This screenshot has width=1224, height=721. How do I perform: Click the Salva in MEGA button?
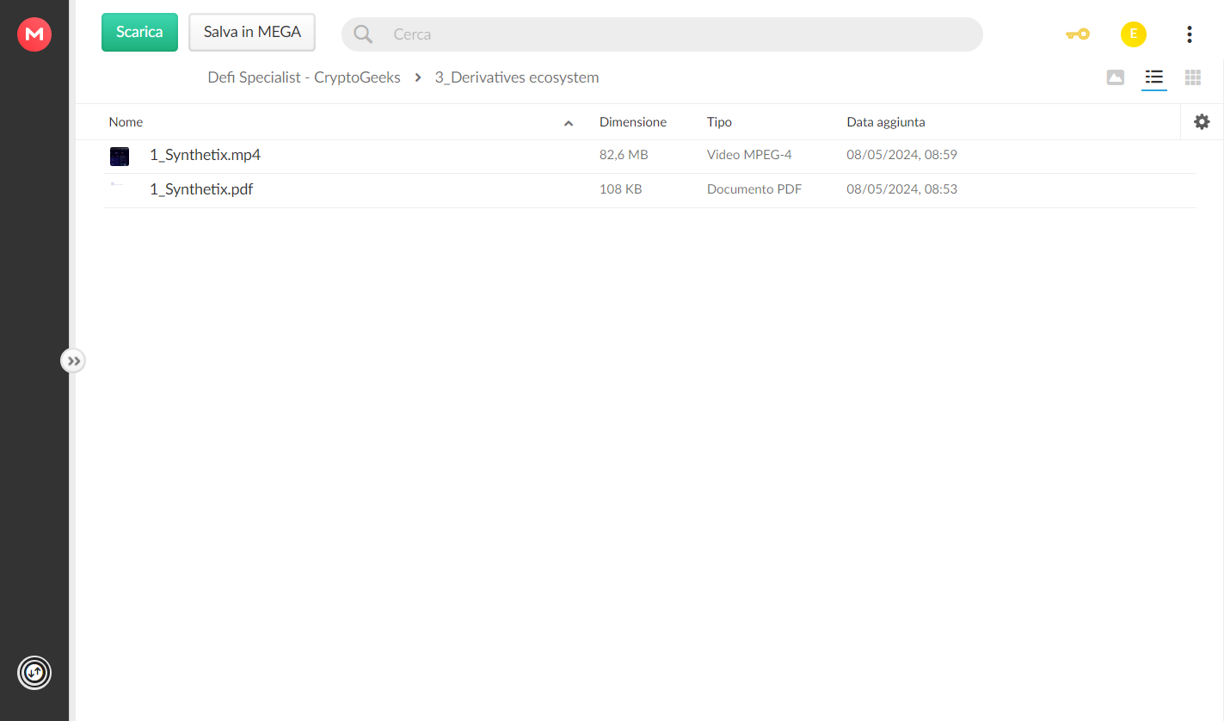[x=252, y=32]
